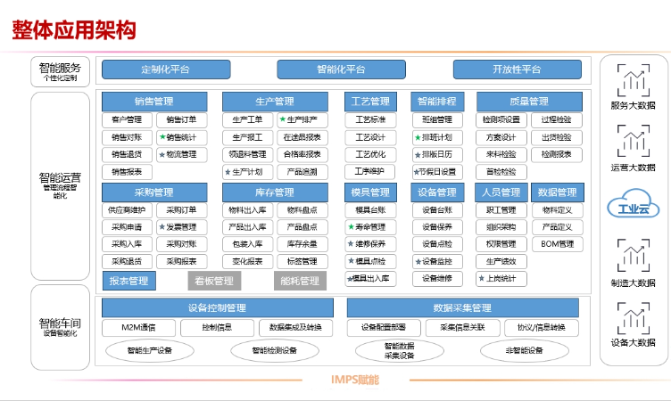Click the blue star beside 设备监控
Screen dimensions: 671x401
click(x=418, y=261)
